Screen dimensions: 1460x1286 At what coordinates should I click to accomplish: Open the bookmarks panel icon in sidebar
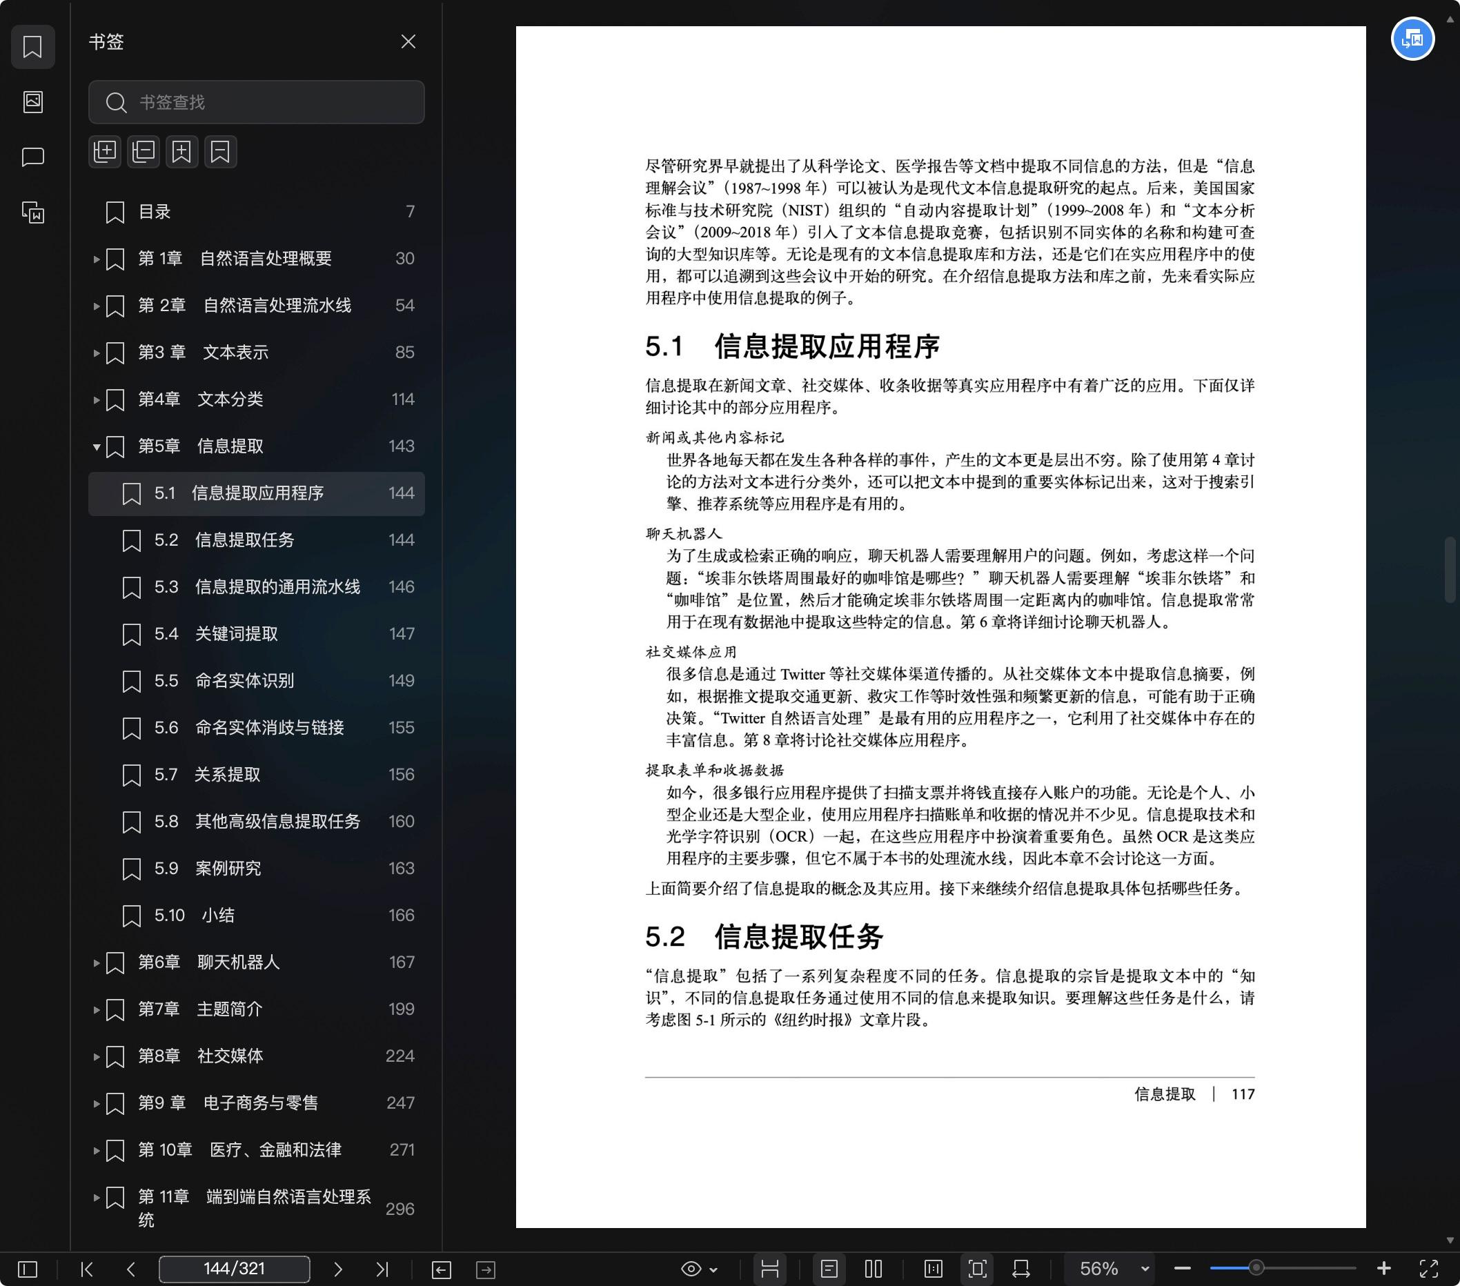(33, 47)
